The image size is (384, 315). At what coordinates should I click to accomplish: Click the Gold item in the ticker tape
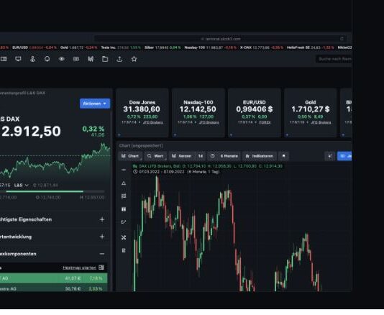click(79, 47)
